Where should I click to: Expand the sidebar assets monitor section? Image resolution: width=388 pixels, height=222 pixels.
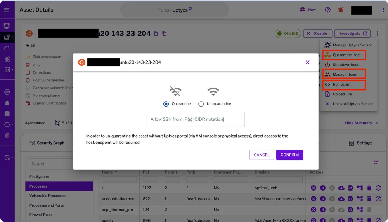7,37
